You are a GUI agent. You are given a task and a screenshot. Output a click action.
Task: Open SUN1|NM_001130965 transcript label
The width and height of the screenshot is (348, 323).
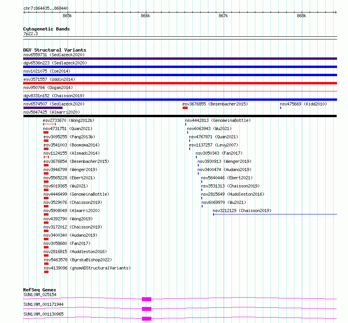[43, 314]
